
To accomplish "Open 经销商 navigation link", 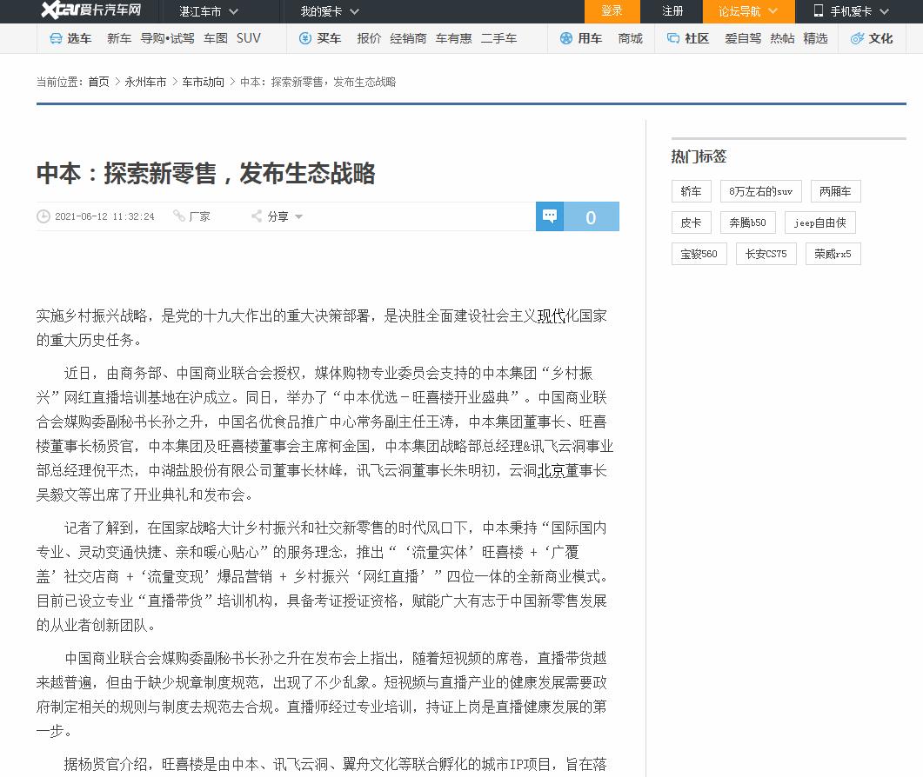I will [408, 38].
